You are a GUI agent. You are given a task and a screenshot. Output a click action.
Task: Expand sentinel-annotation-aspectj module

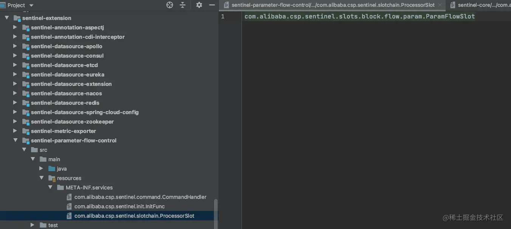[15, 27]
